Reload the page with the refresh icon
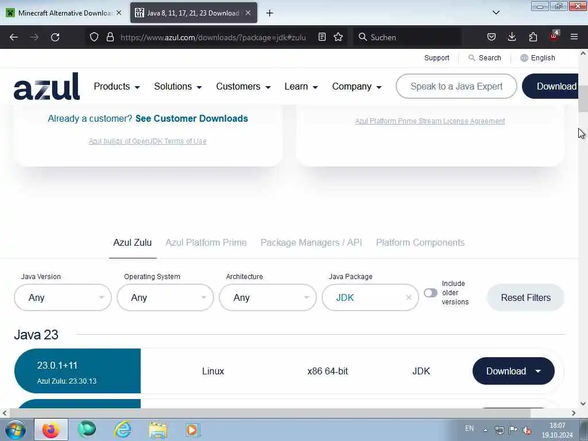 (55, 37)
